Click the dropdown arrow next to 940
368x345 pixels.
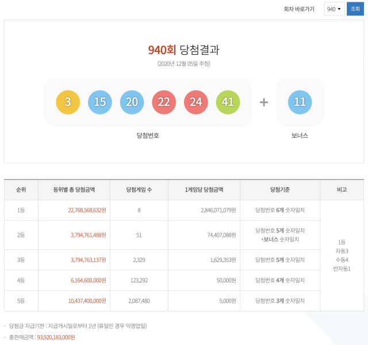pos(339,9)
